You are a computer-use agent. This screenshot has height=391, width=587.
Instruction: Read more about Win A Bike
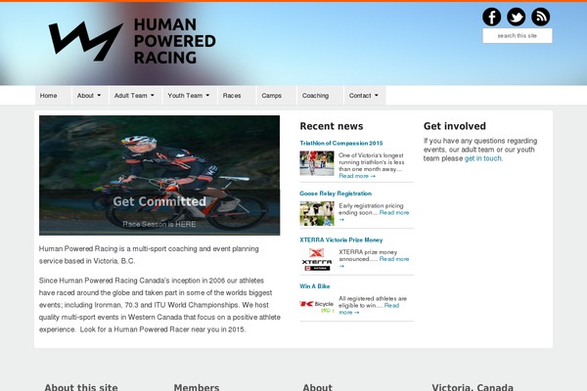pos(391,305)
